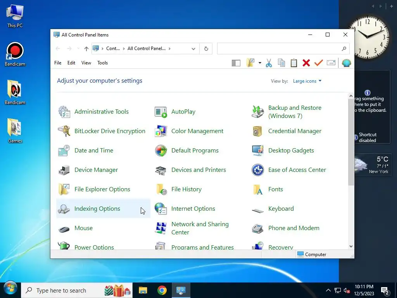The image size is (397, 298).
Task: Open the Color Management icon
Action: tap(161, 131)
